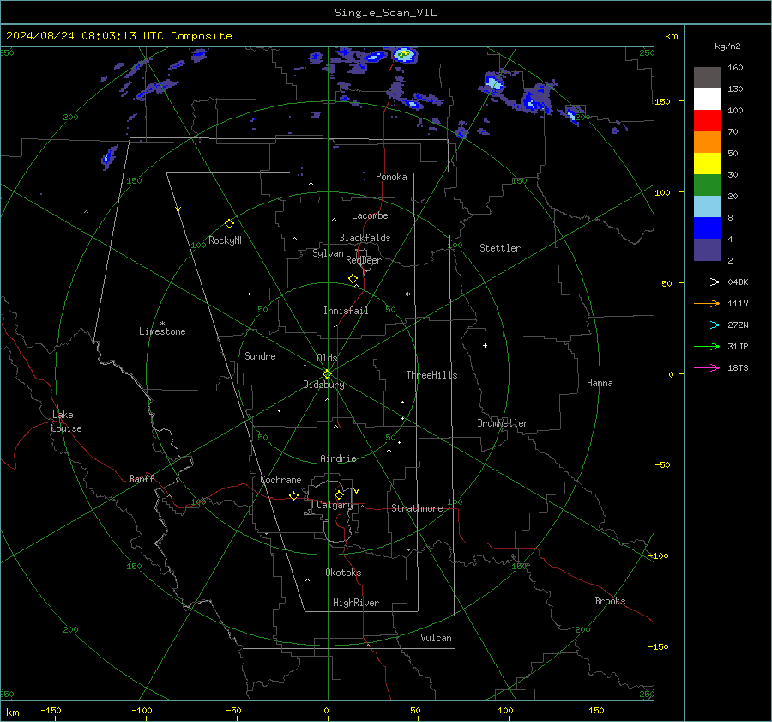The height and width of the screenshot is (722, 772).
Task: Click the asterisk marker east of Innisfail
Action: click(407, 294)
